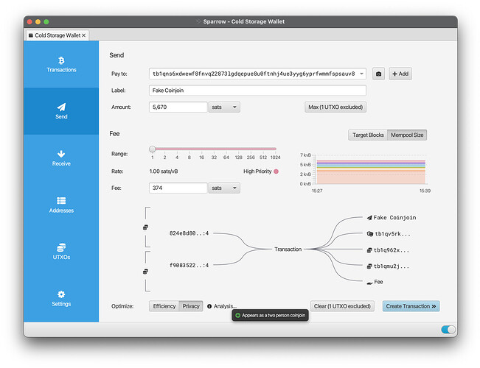Click the Fee field showing 374
This screenshot has width=480, height=368.
click(178, 188)
